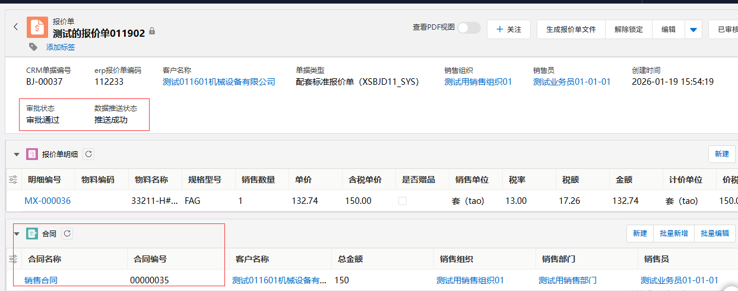Refresh the 报价单明细 list
738x291 pixels.
click(x=88, y=154)
